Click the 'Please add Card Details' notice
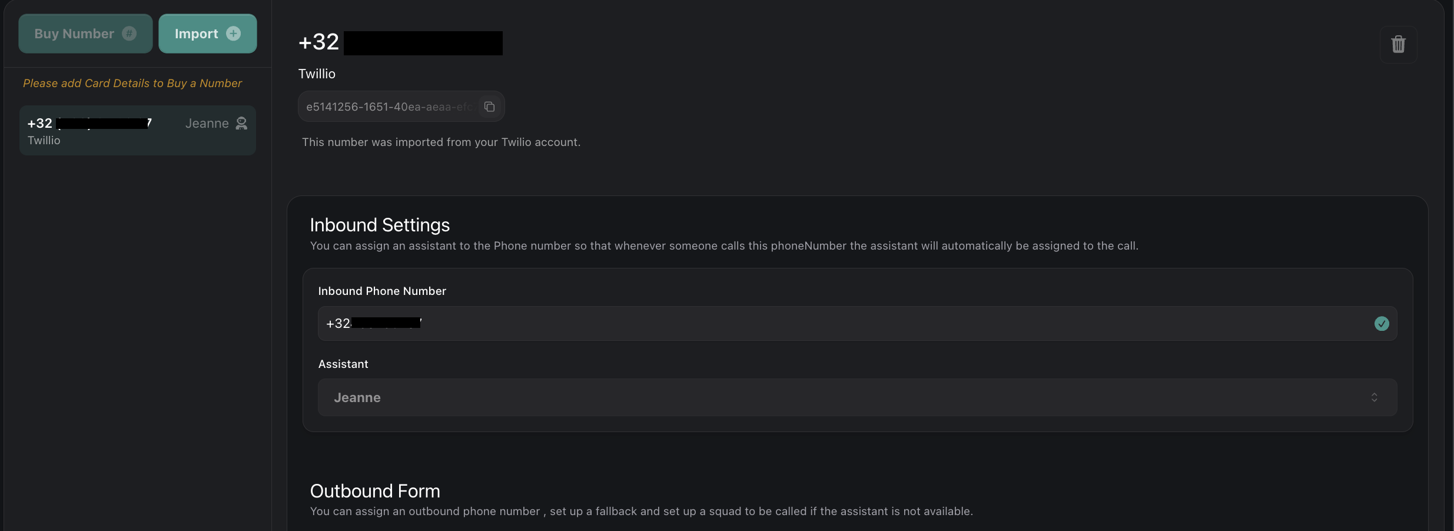 pyautogui.click(x=131, y=83)
